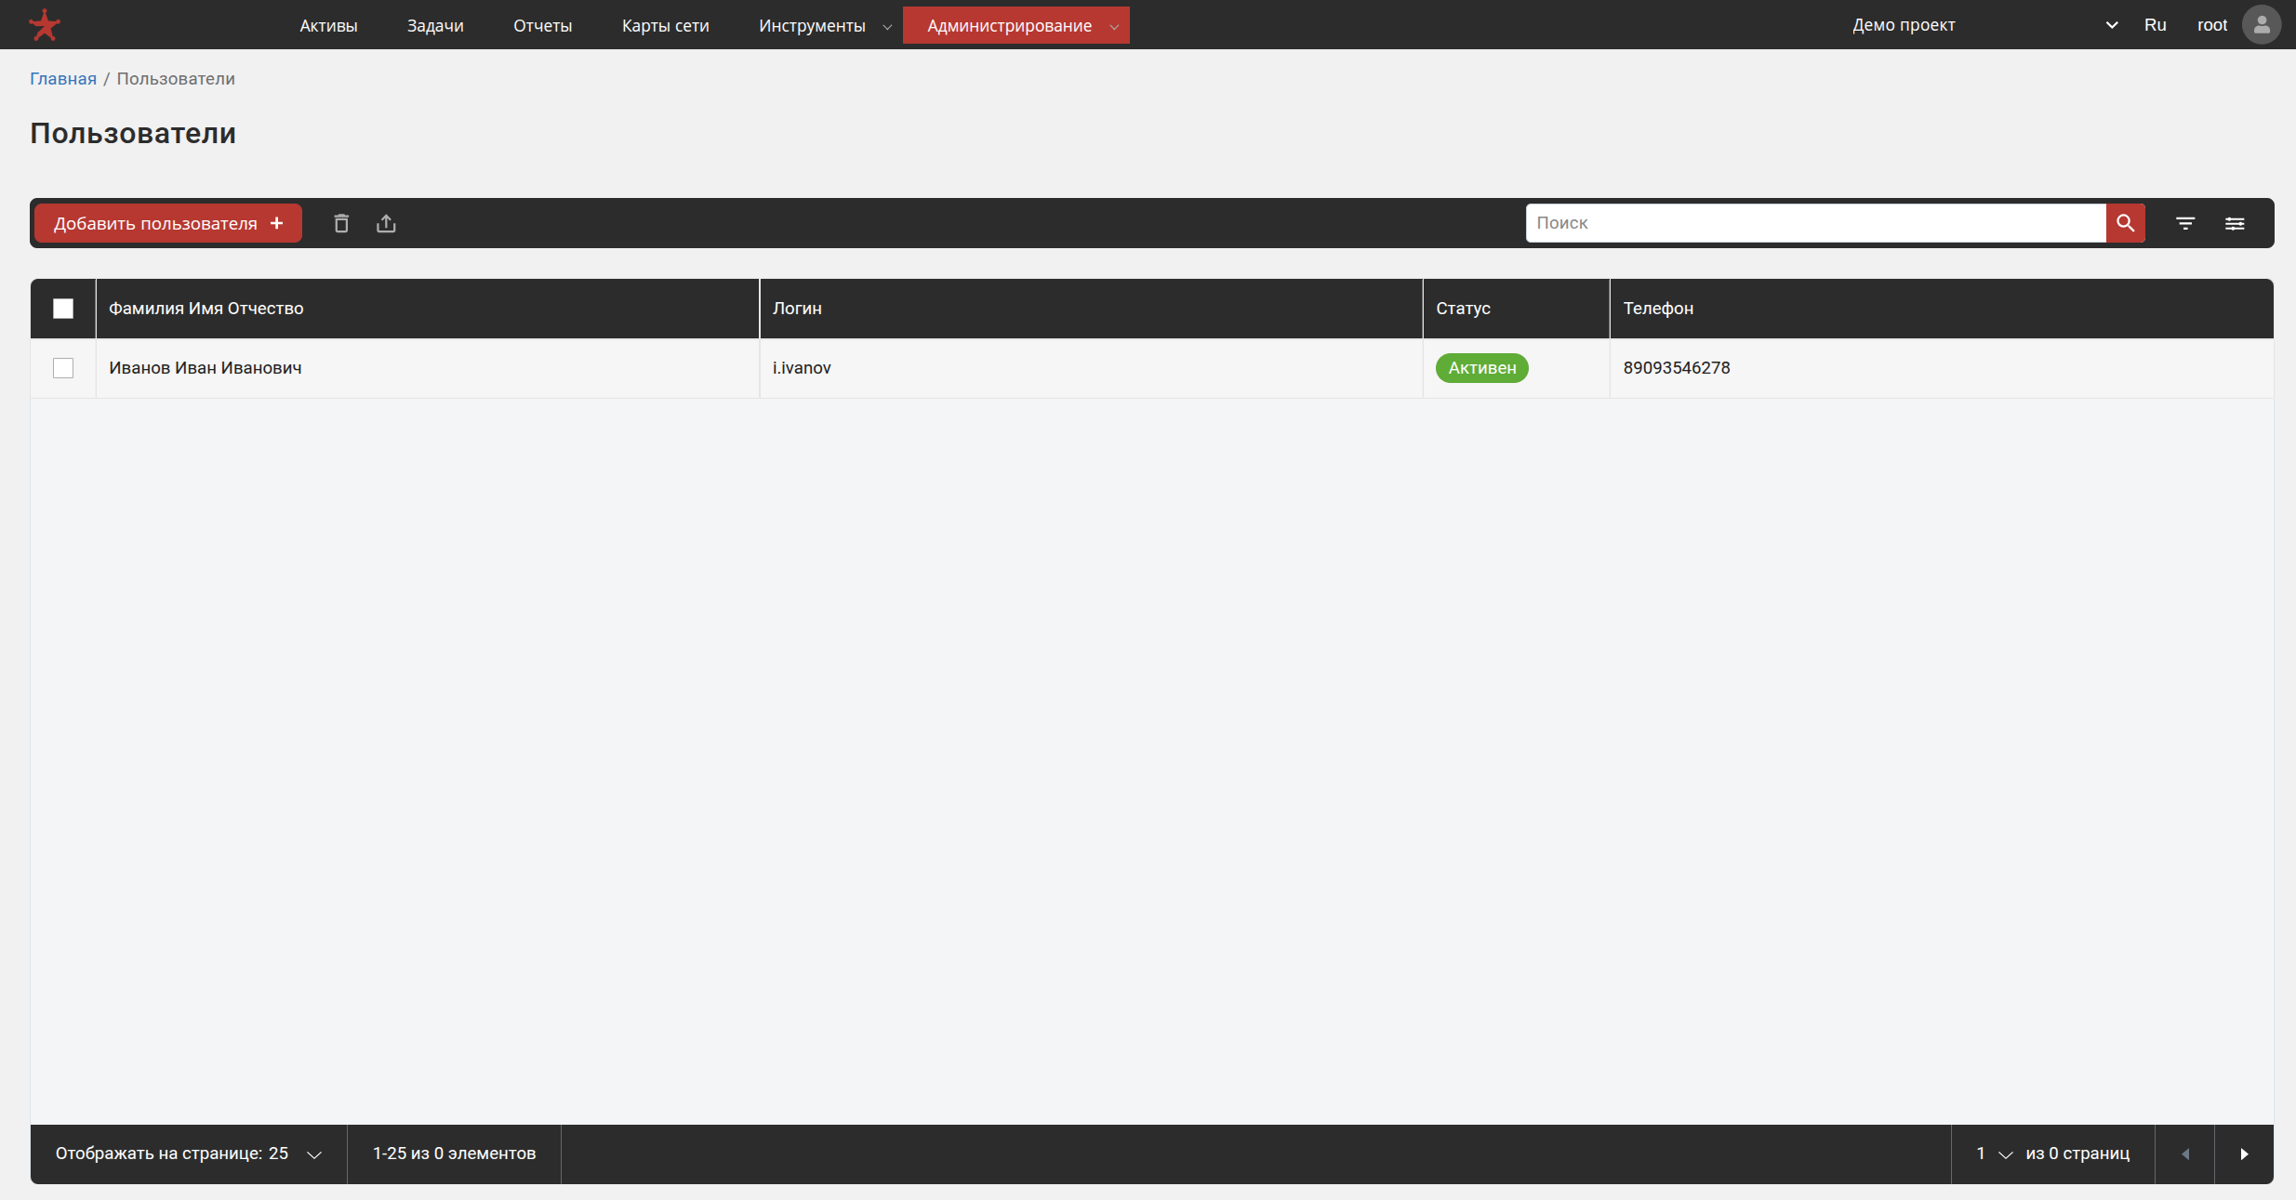Screen dimensions: 2296x1200
Task: Click the export upload icon
Action: [386, 223]
